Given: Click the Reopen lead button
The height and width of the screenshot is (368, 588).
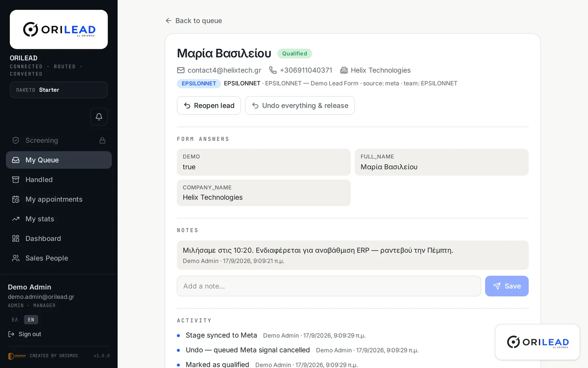Looking at the screenshot, I should pos(209,106).
